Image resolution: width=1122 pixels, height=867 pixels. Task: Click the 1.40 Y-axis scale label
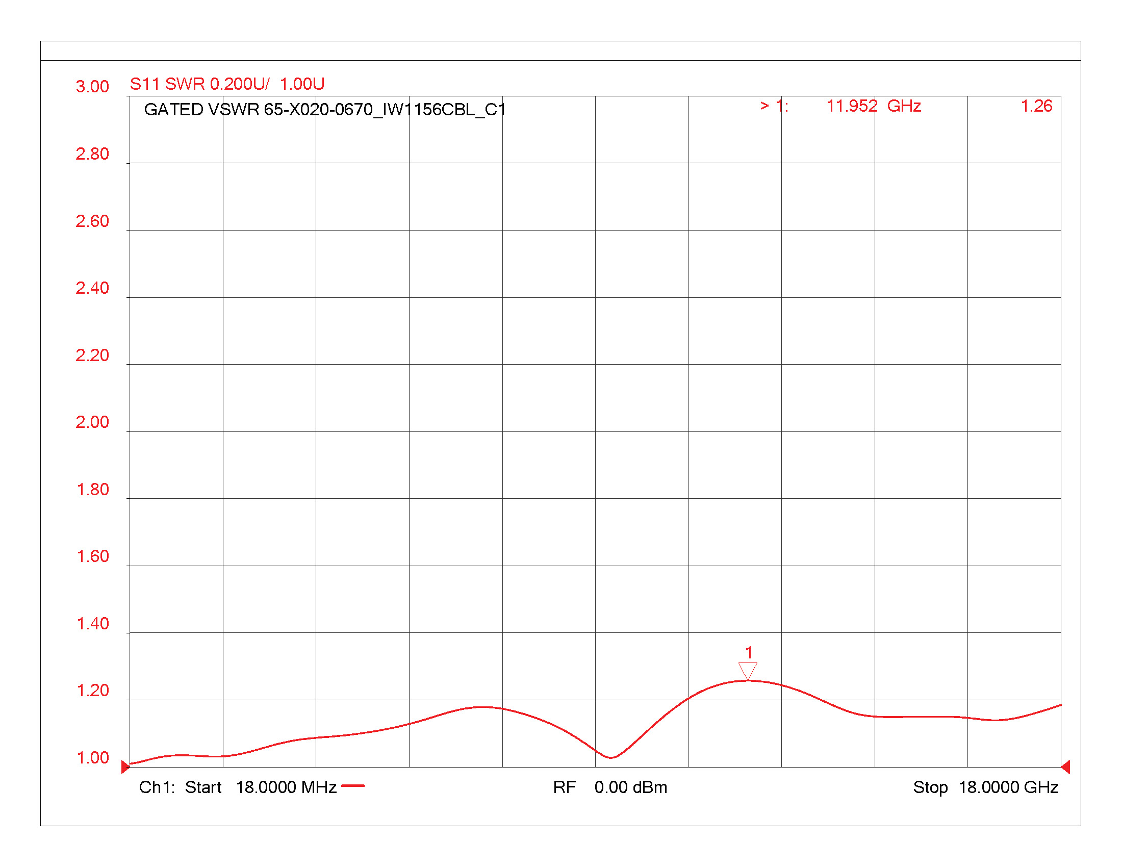[x=92, y=624]
